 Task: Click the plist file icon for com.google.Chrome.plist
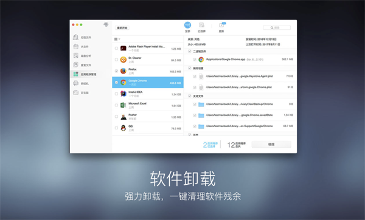(201, 88)
